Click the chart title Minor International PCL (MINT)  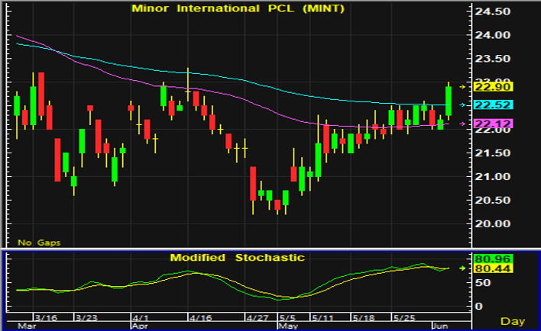[x=238, y=8]
